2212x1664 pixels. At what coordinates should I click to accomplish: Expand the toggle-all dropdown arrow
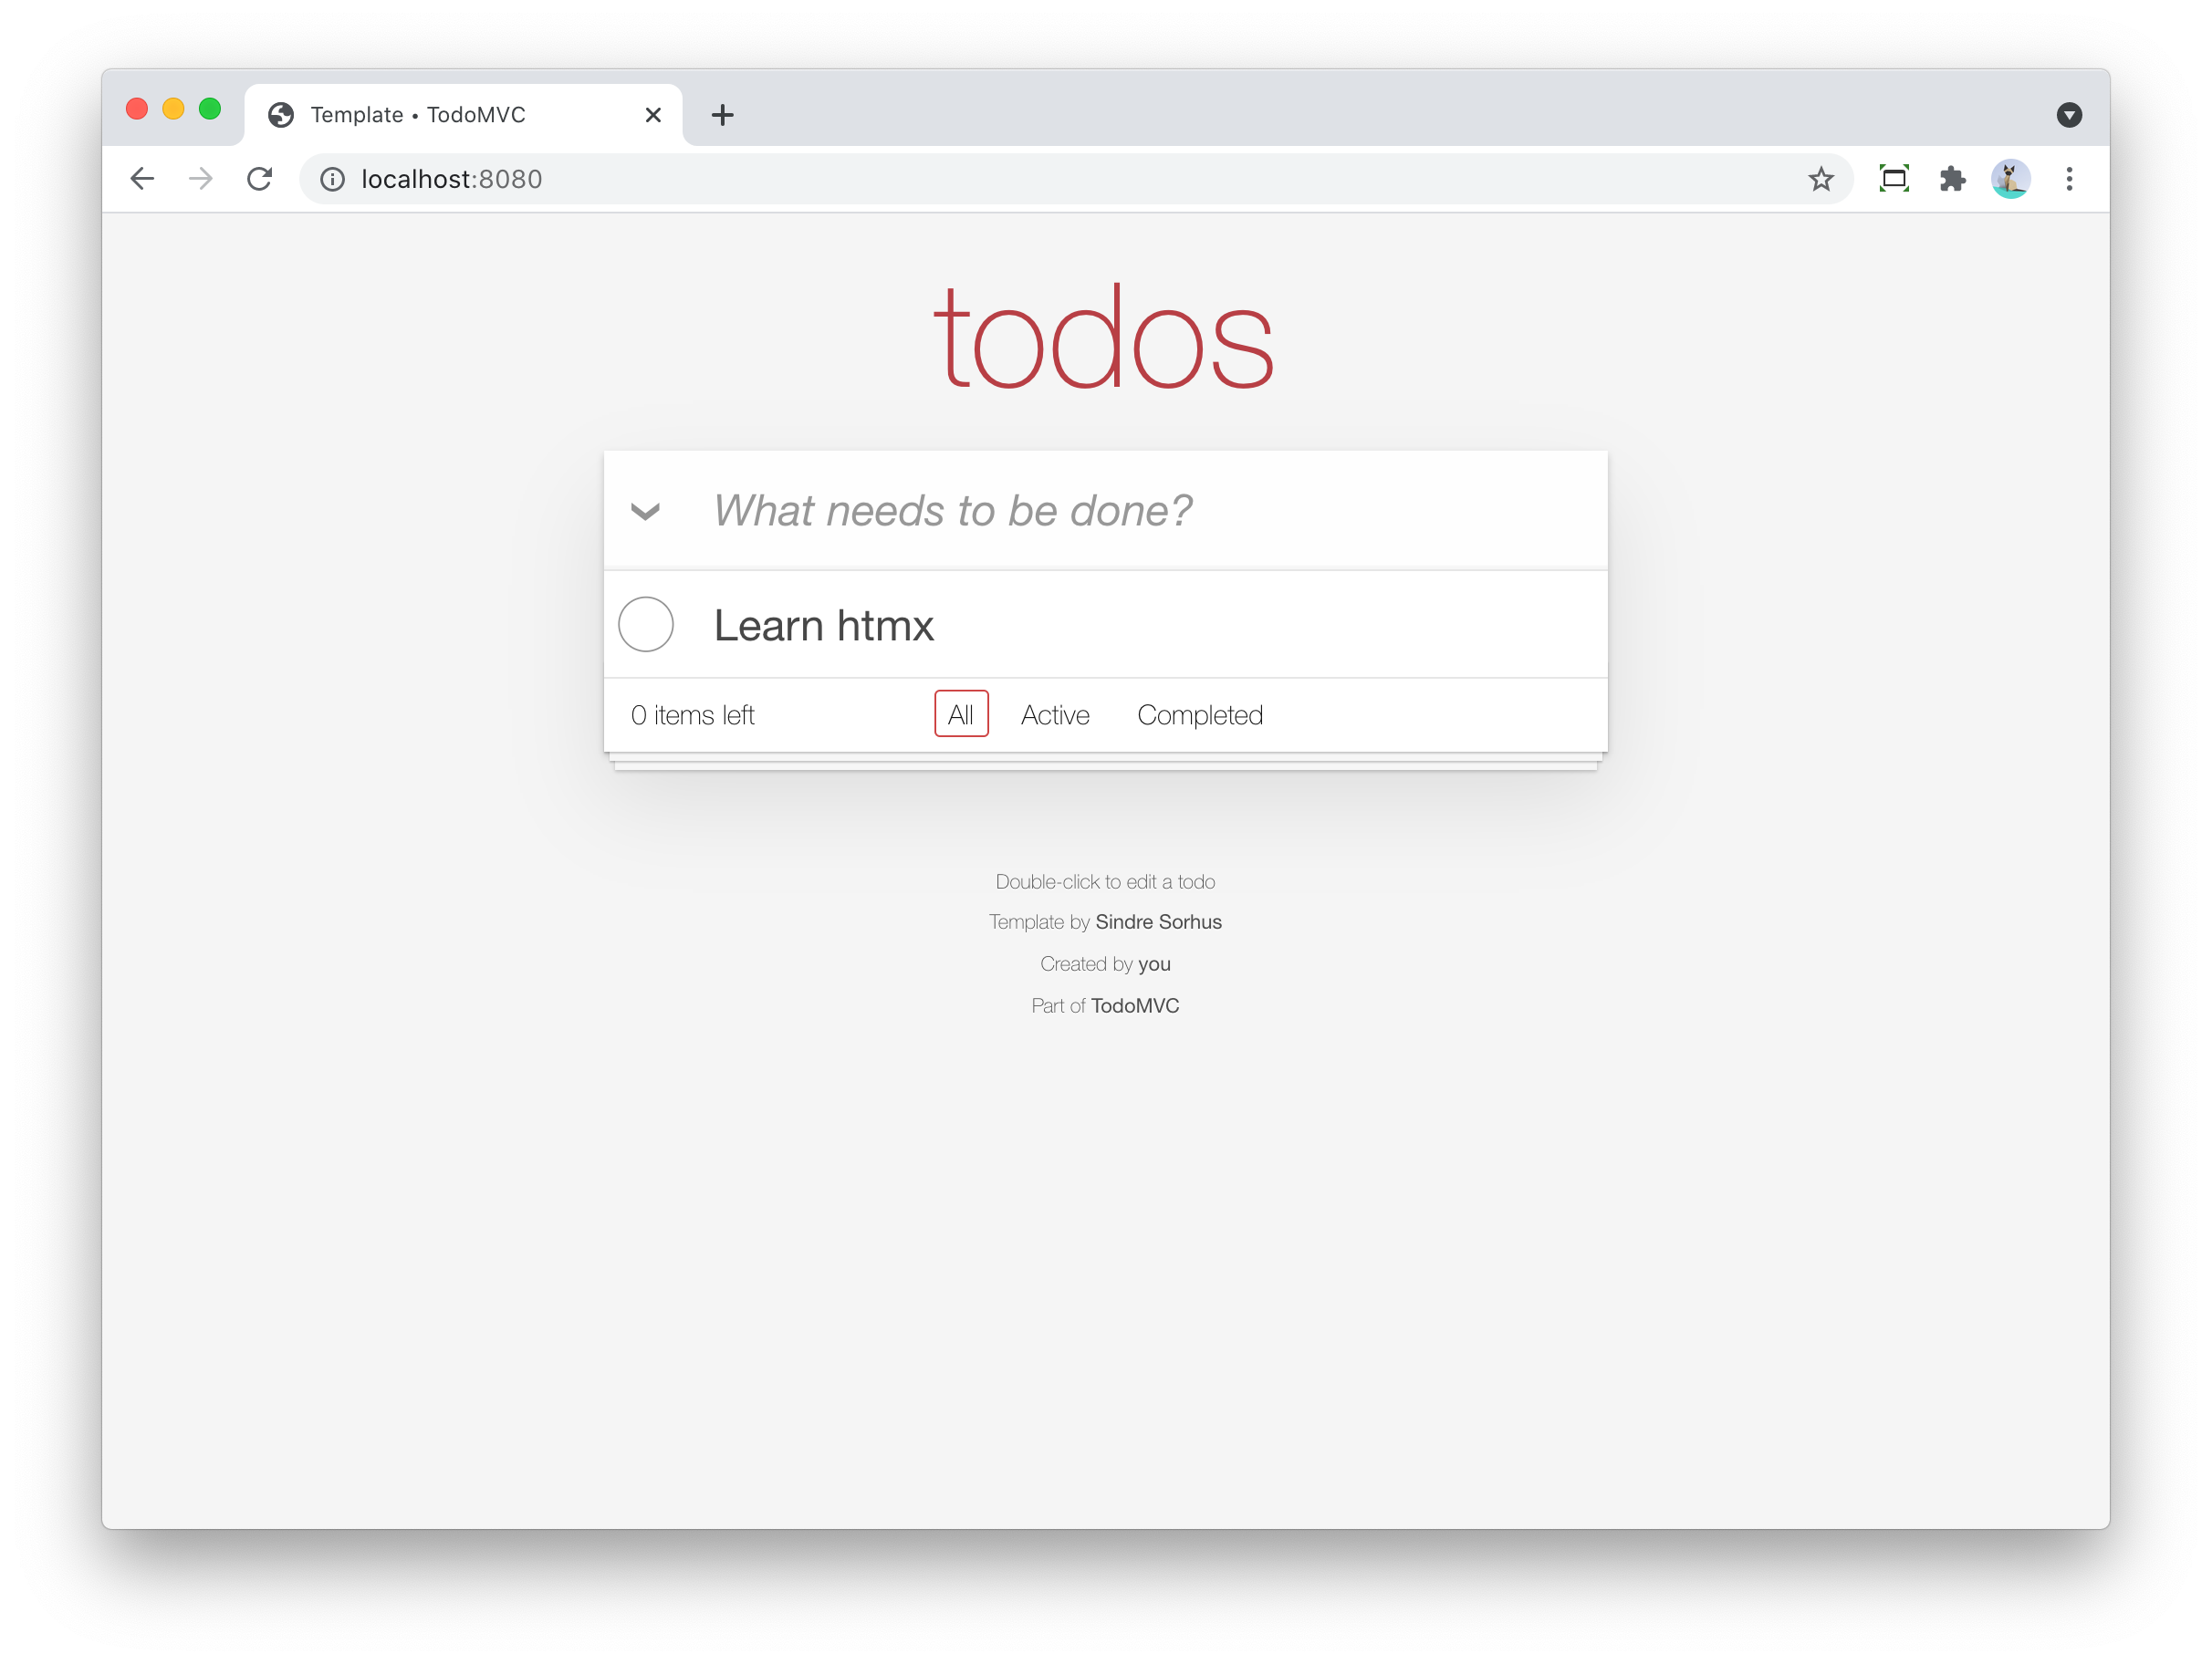645,510
